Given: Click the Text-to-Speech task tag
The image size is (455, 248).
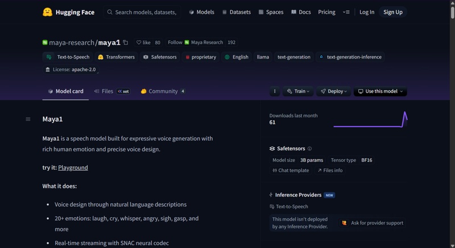Looking at the screenshot, I should coord(67,57).
